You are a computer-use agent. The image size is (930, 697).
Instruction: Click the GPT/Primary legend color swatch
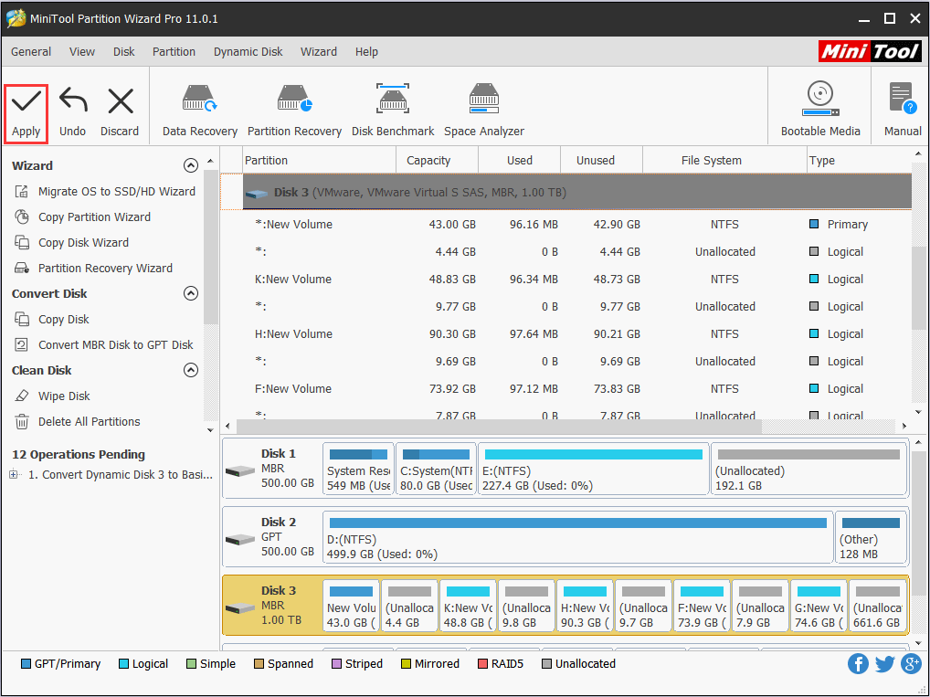pyautogui.click(x=26, y=664)
